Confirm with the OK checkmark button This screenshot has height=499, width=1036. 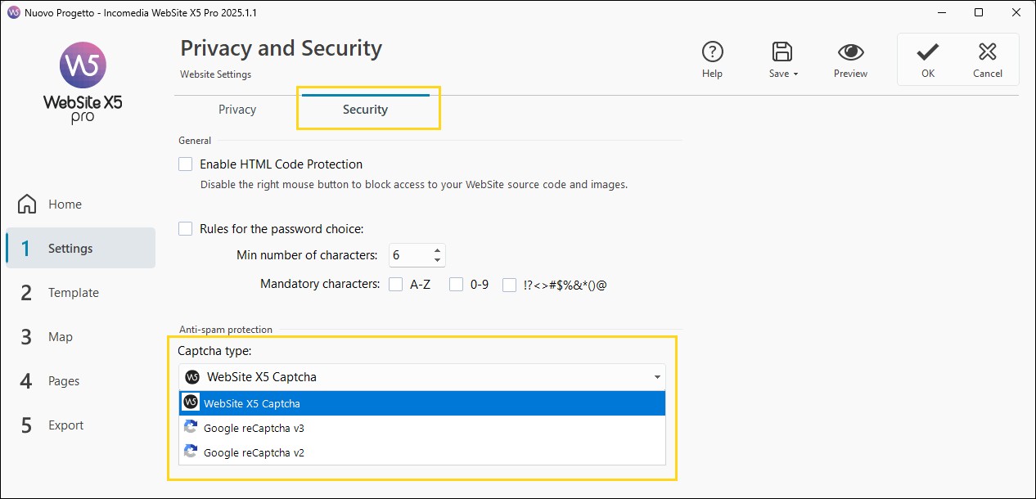(927, 59)
